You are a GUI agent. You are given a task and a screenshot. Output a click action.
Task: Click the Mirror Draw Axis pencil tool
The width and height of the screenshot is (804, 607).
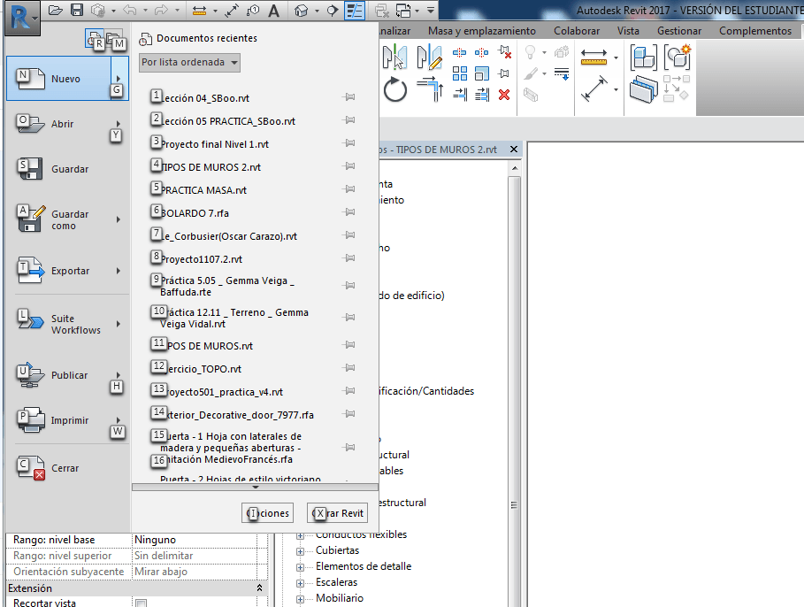(x=430, y=57)
